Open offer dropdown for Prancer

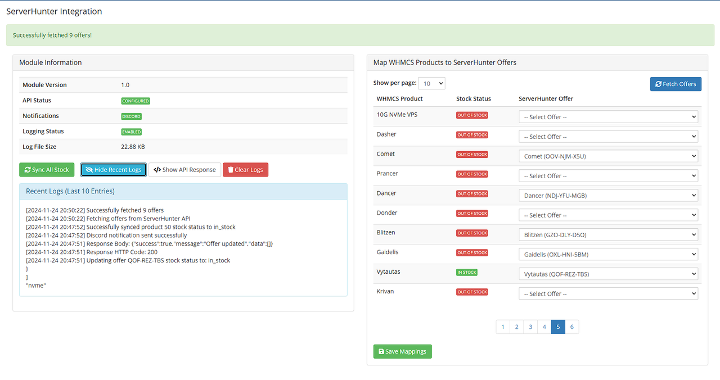pos(608,176)
